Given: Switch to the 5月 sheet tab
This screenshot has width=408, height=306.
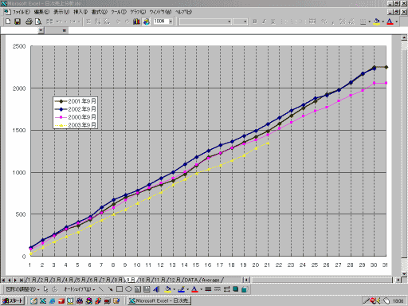Looking at the screenshot, I should tap(80, 280).
